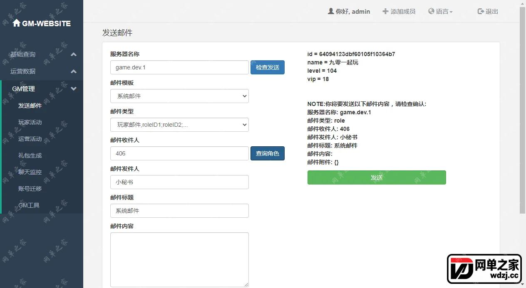Viewport: 526px width, 288px height.
Task: Focus the 邮件标题 input field
Action: 179,211
